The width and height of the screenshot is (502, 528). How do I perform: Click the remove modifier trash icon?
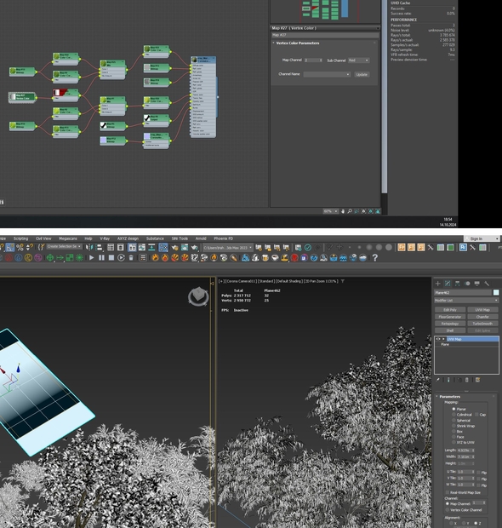[466, 380]
